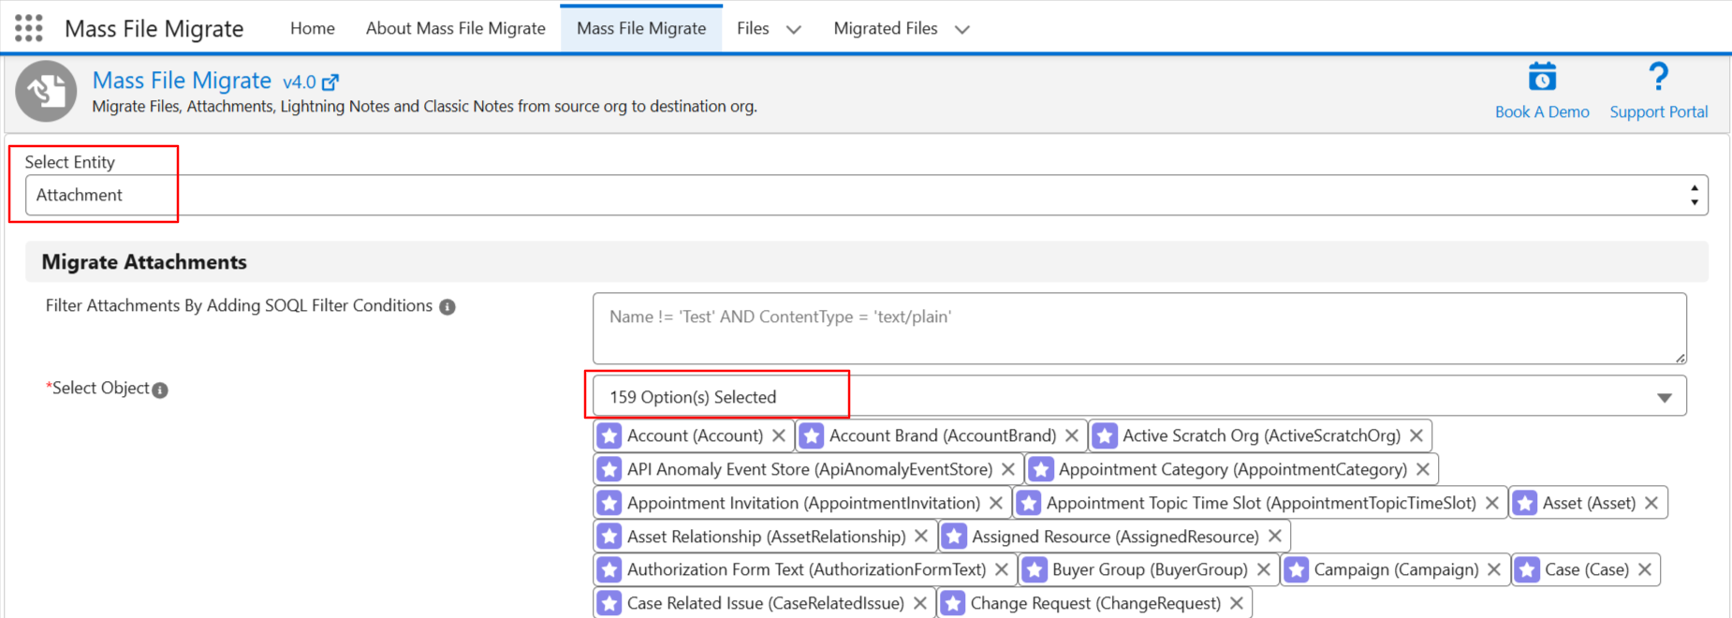Screen dimensions: 1732x618
Task: Remove the Change Request pill
Action: (x=1237, y=603)
